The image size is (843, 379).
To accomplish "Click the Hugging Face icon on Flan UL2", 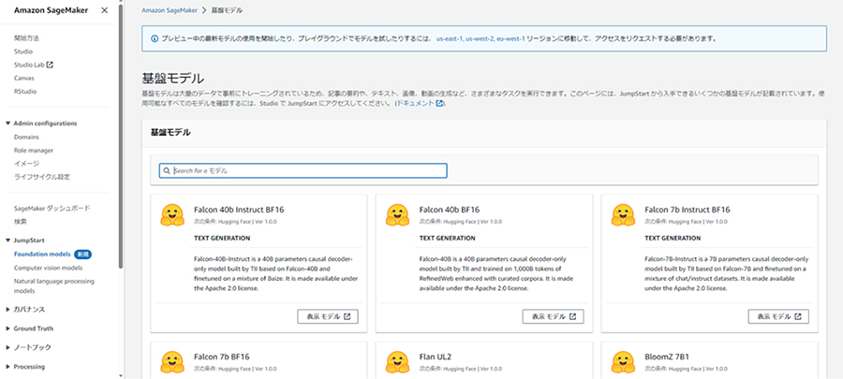I will pyautogui.click(x=398, y=362).
